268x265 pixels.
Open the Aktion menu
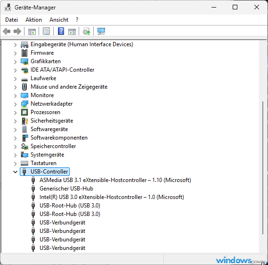coord(33,20)
